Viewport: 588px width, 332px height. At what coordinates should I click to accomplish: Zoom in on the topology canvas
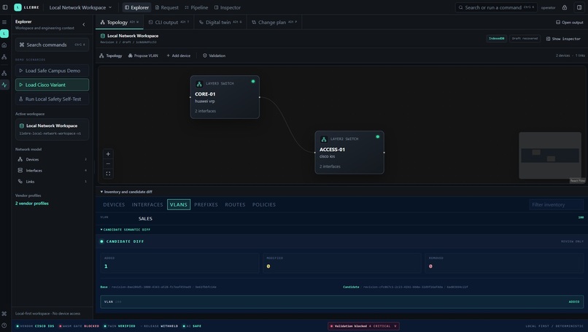108,154
